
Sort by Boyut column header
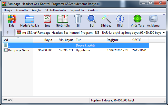click(x=44, y=40)
